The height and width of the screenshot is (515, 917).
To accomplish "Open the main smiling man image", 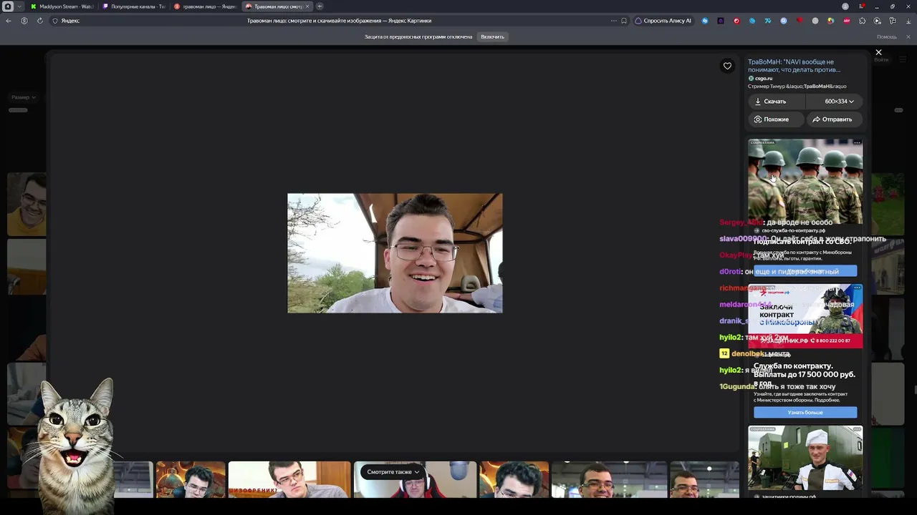I will (395, 253).
